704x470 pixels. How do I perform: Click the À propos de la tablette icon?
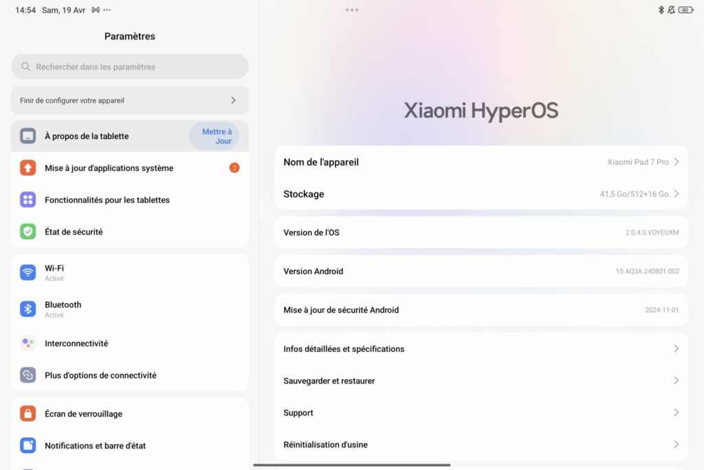(x=27, y=135)
